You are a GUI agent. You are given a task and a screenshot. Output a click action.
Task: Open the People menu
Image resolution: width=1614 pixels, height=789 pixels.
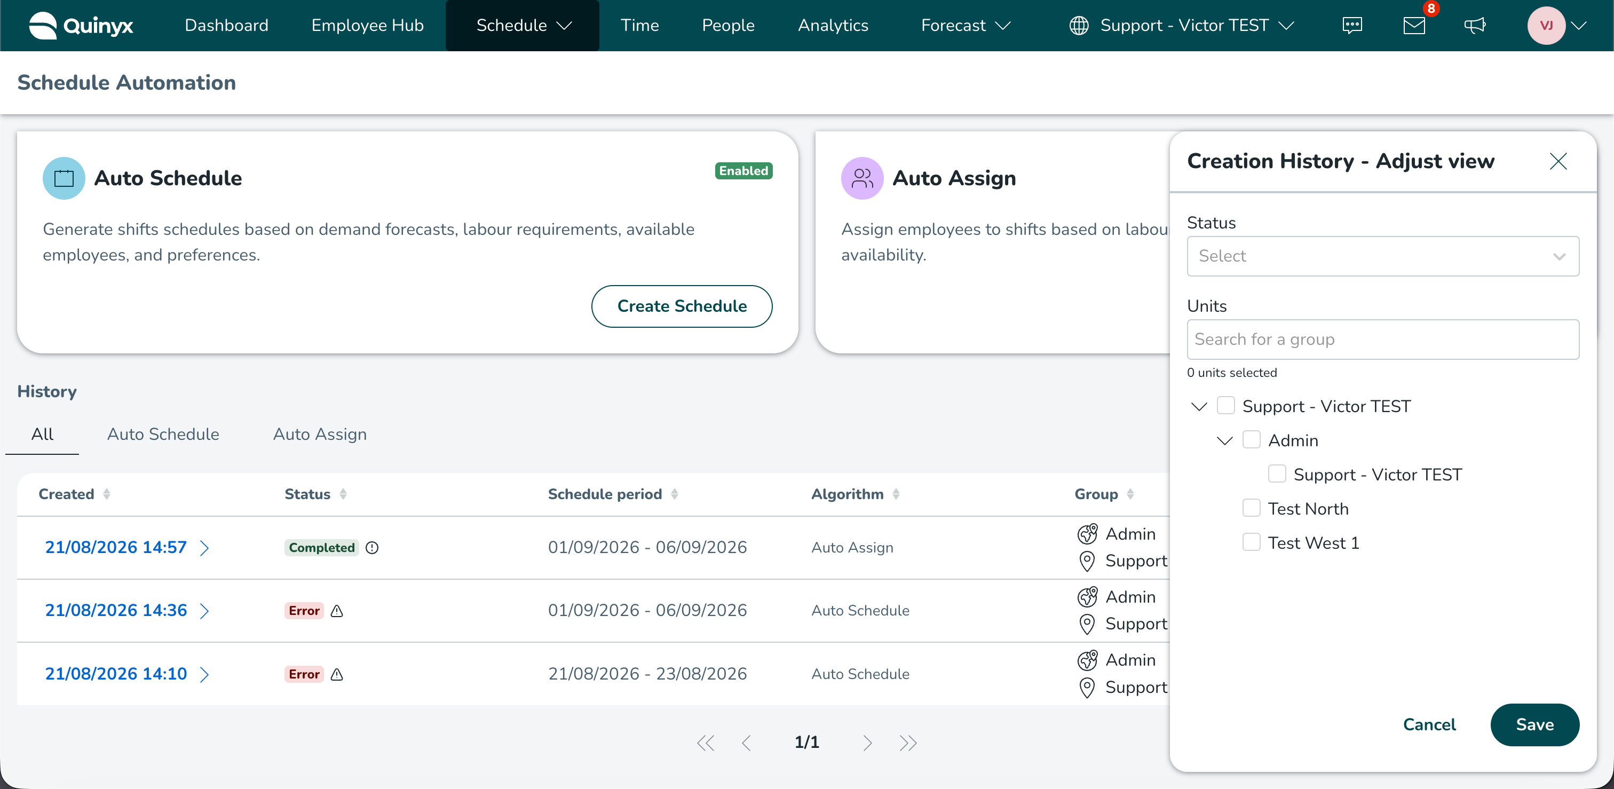pyautogui.click(x=728, y=26)
